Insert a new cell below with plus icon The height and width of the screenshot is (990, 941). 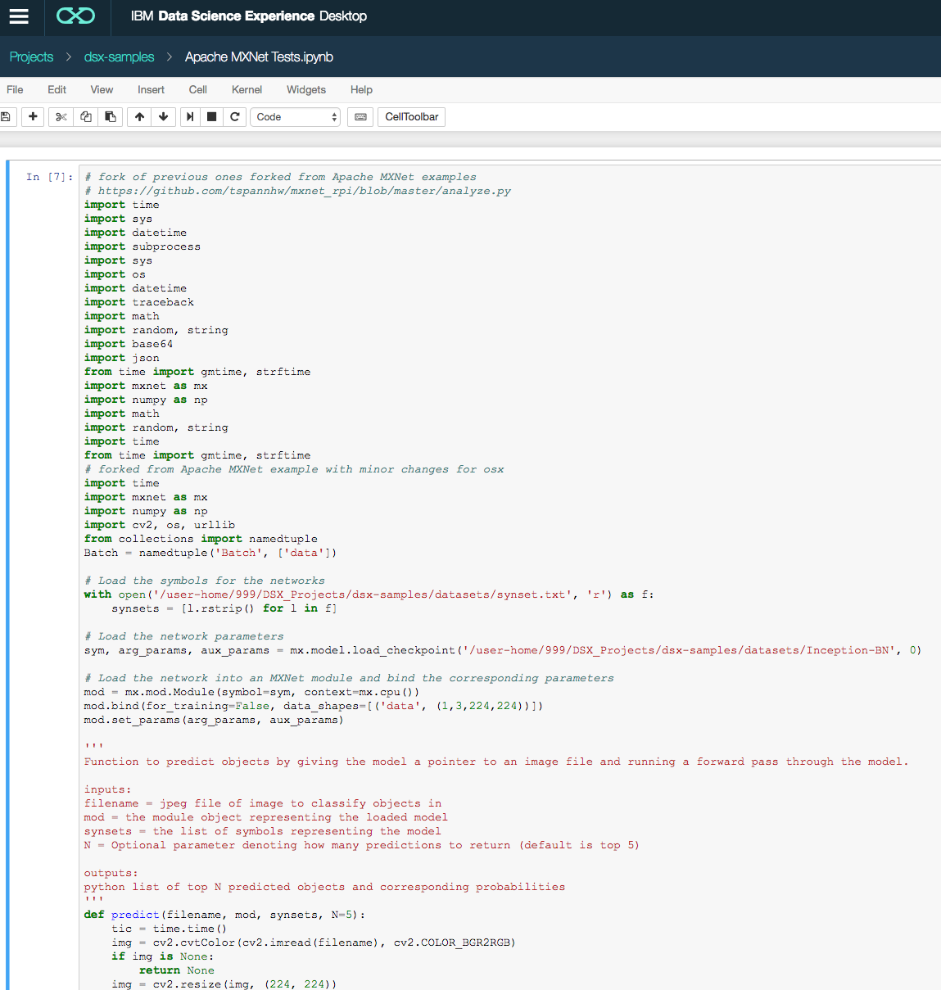pyautogui.click(x=33, y=117)
